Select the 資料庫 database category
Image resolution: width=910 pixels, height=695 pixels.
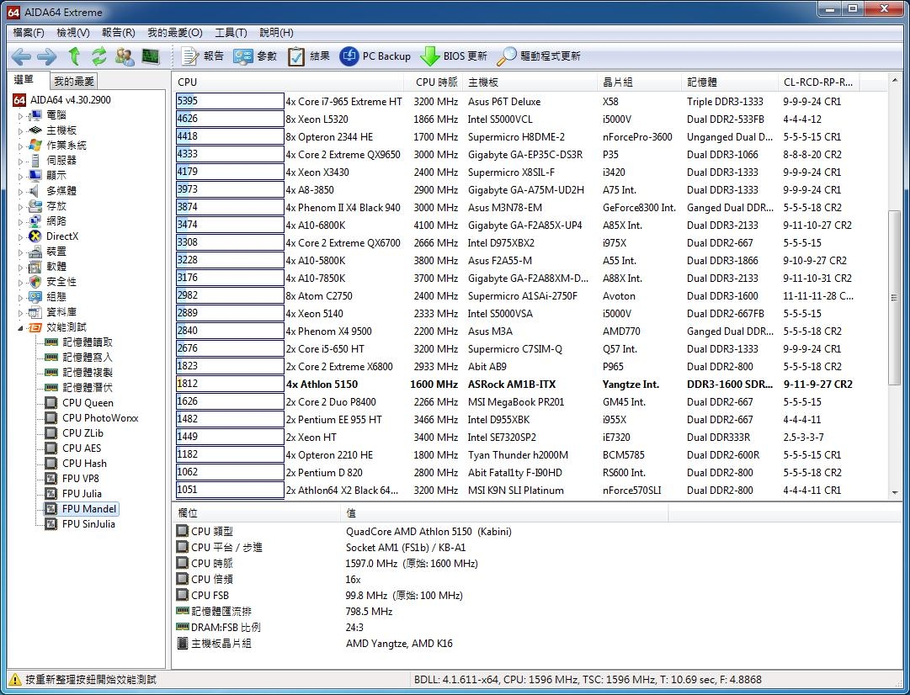pos(61,312)
